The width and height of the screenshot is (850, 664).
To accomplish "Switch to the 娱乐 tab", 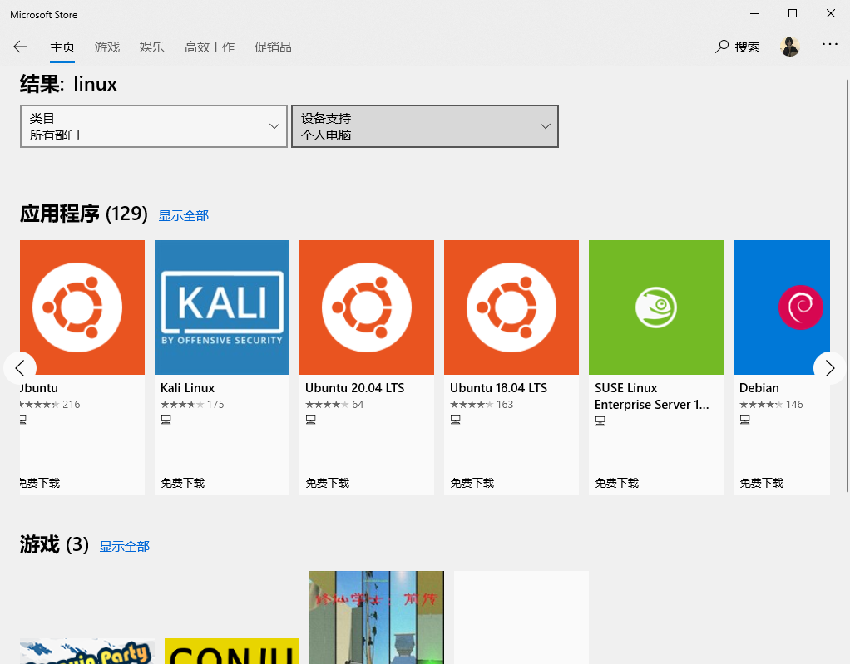I will (x=151, y=47).
